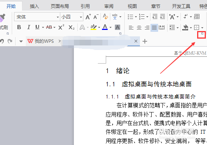Apply blue font color
This screenshot has height=145, width=207.
point(105,27)
